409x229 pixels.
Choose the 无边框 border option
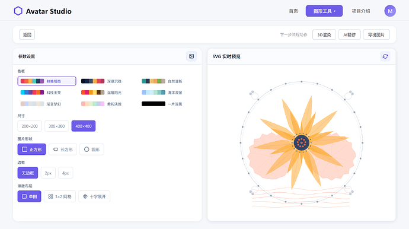pos(28,173)
